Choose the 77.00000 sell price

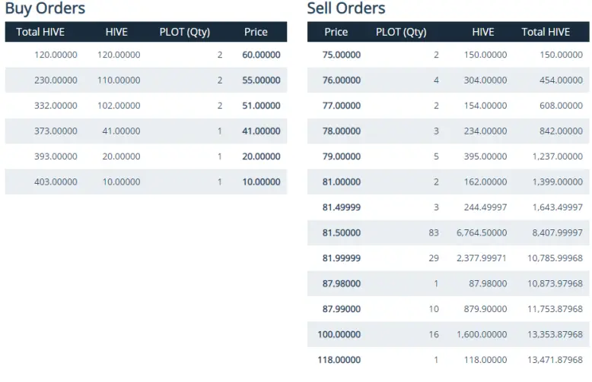pos(342,106)
